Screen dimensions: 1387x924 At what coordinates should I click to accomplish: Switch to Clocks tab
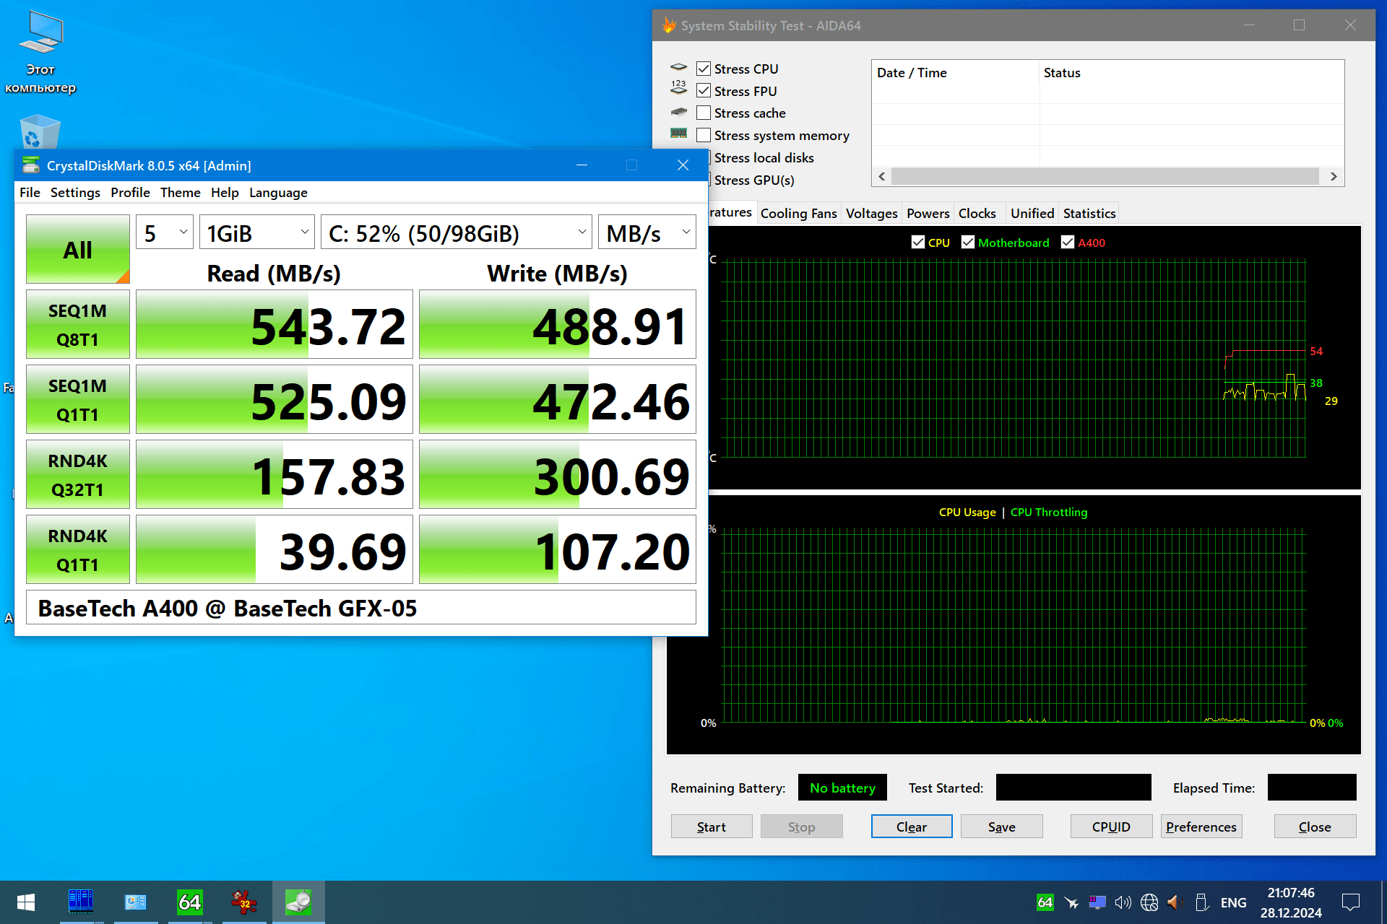tap(977, 214)
